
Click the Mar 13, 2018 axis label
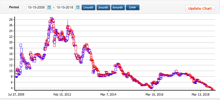tap(200, 94)
